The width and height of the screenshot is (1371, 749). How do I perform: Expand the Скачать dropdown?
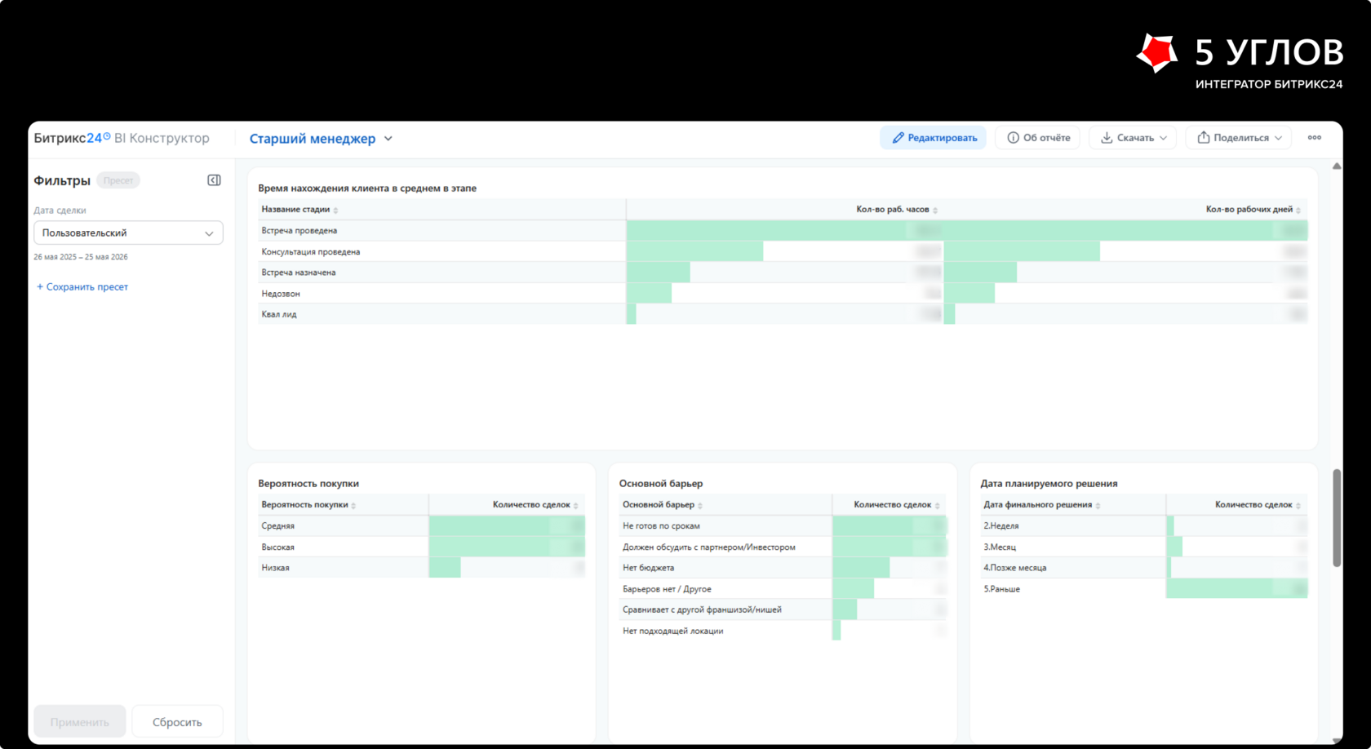pos(1132,138)
